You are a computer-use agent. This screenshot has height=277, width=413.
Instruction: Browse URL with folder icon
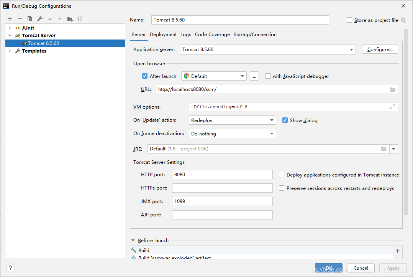(x=392, y=89)
